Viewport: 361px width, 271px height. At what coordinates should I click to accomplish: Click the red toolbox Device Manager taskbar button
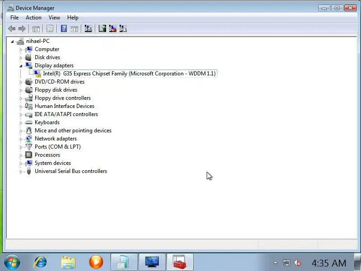180,262
